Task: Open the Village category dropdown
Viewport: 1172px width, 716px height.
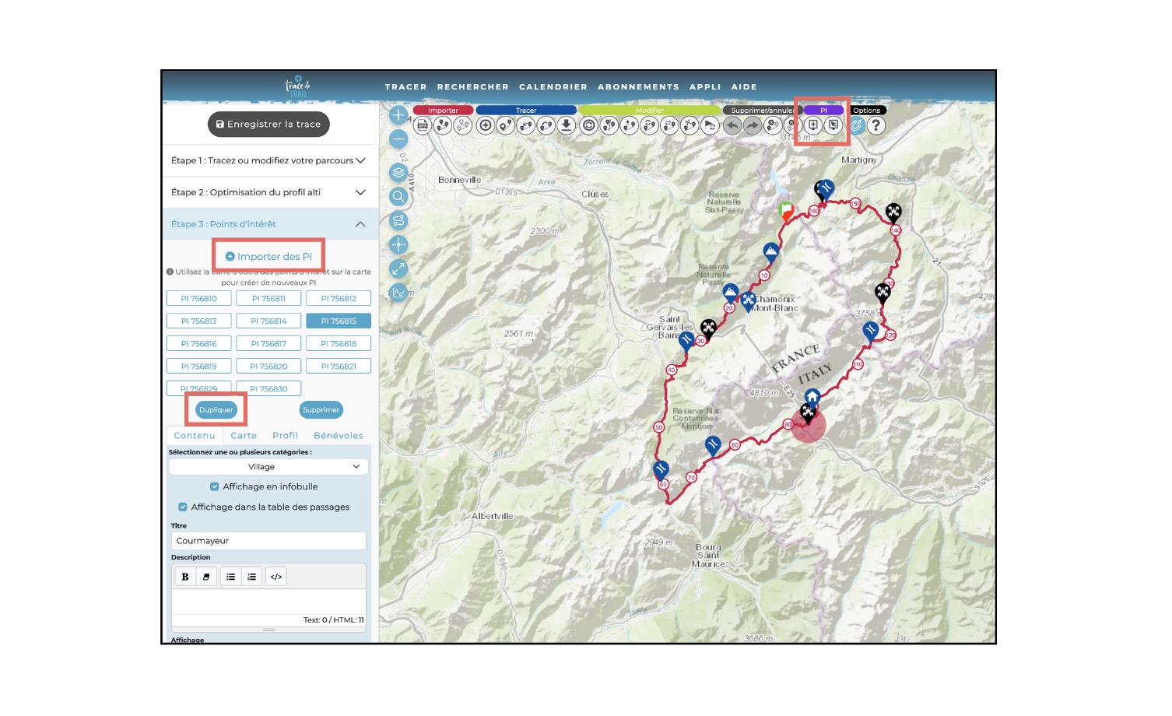Action: click(x=268, y=467)
